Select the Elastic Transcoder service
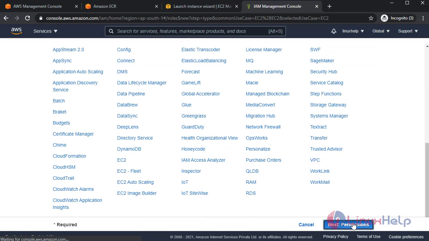The width and height of the screenshot is (429, 241). [x=201, y=50]
